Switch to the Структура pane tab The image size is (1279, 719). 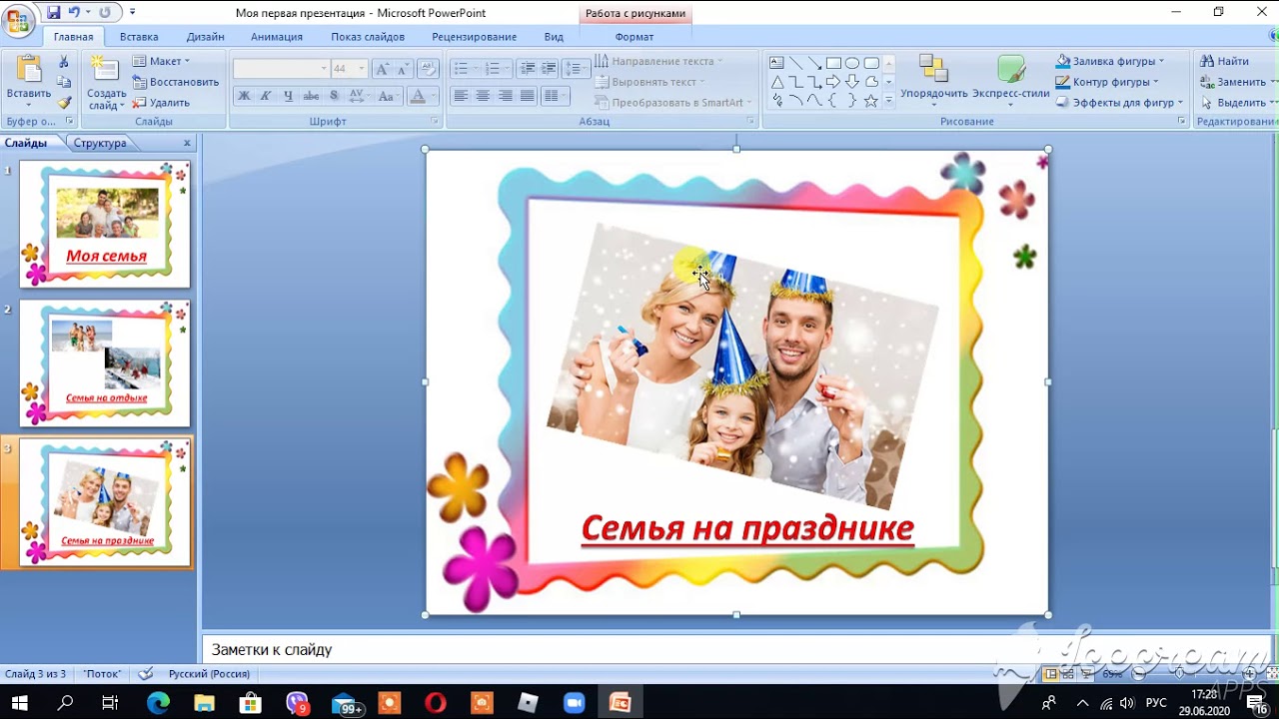(100, 143)
